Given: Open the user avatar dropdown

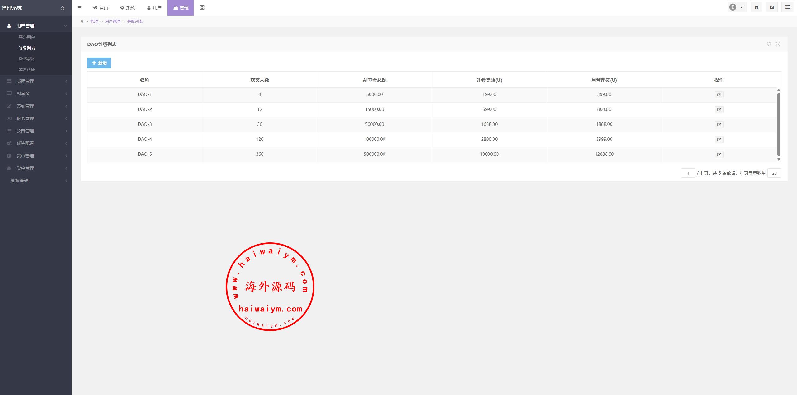Looking at the screenshot, I should 737,7.
